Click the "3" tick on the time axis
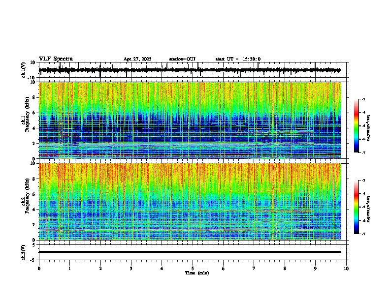Viewport: 390px width, 301px height. pos(131,269)
